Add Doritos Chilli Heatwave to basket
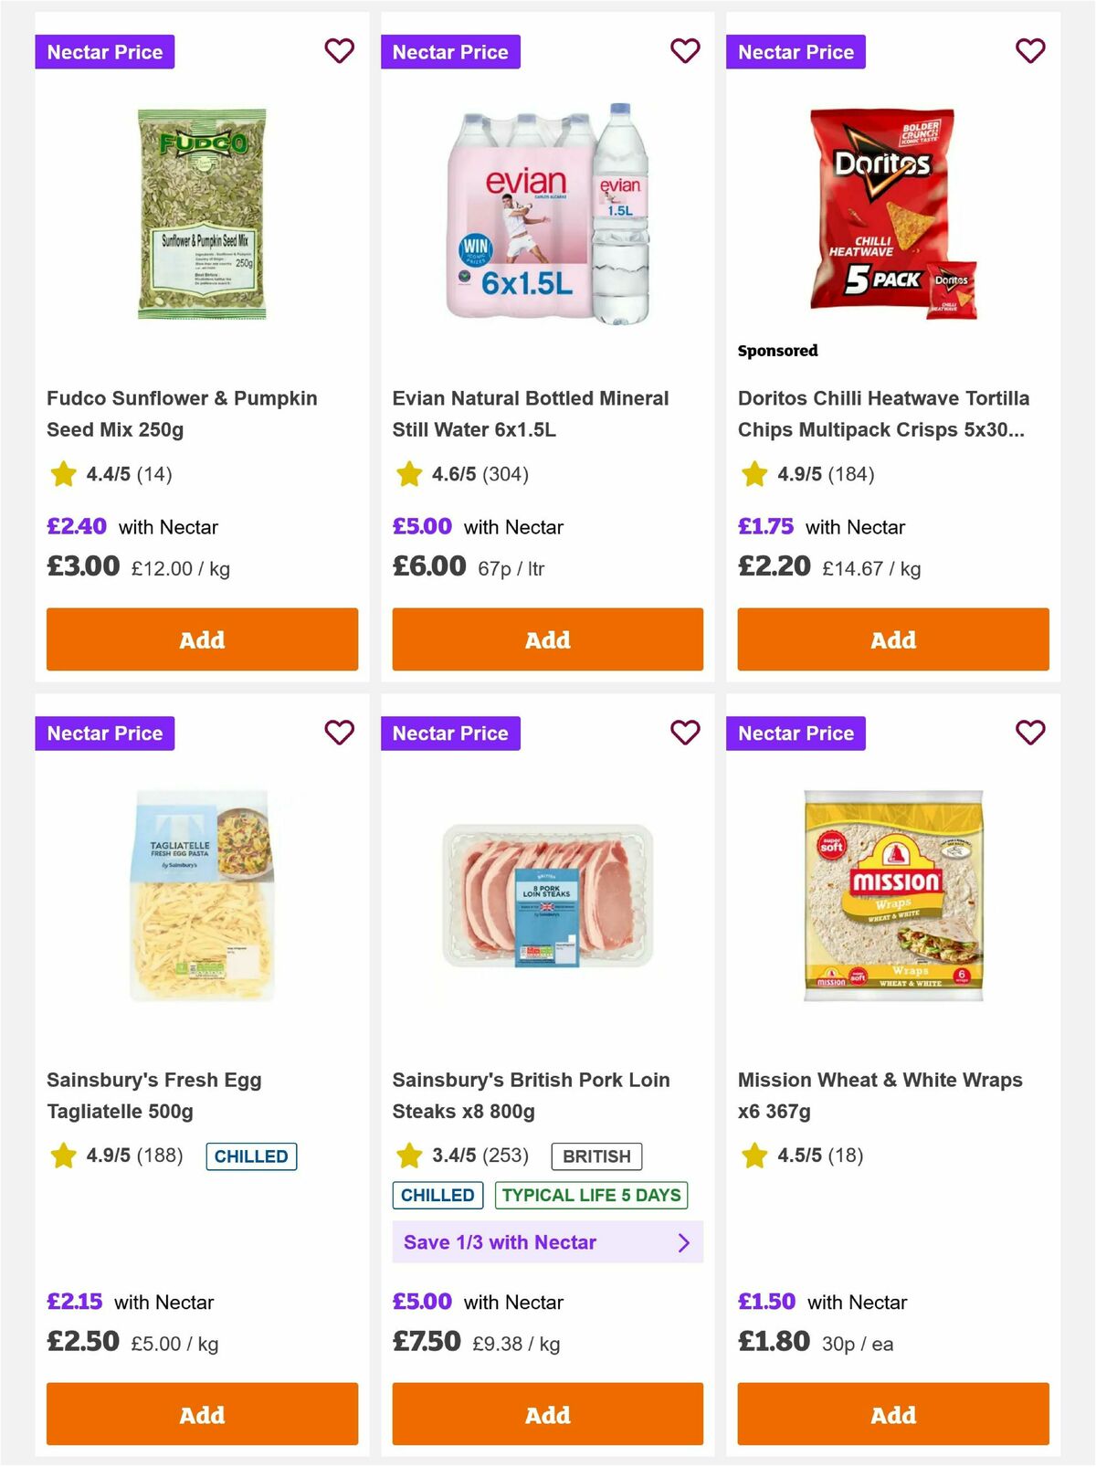Image resolution: width=1096 pixels, height=1467 pixels. [892, 639]
